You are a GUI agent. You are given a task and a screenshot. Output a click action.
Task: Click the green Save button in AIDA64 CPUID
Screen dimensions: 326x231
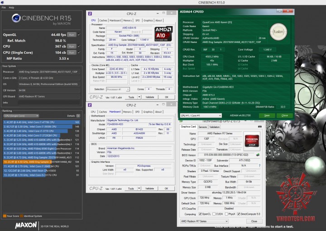(x=267, y=115)
